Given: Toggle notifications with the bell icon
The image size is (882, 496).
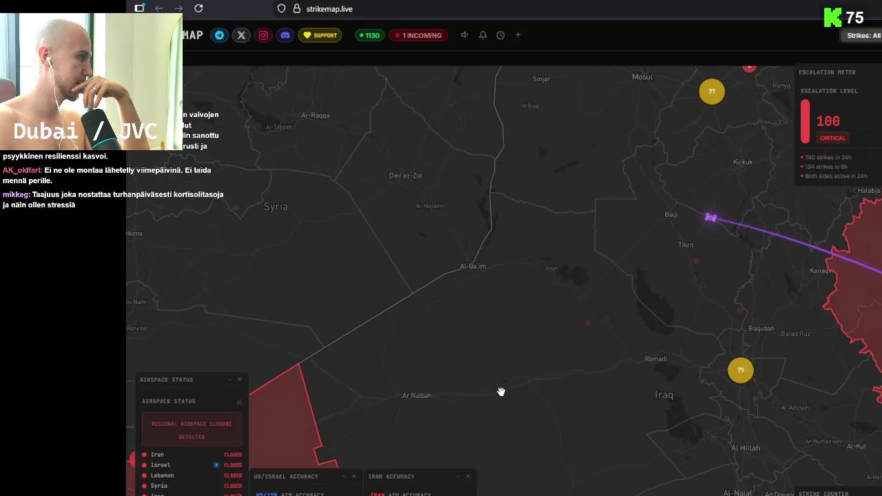Looking at the screenshot, I should coord(483,35).
